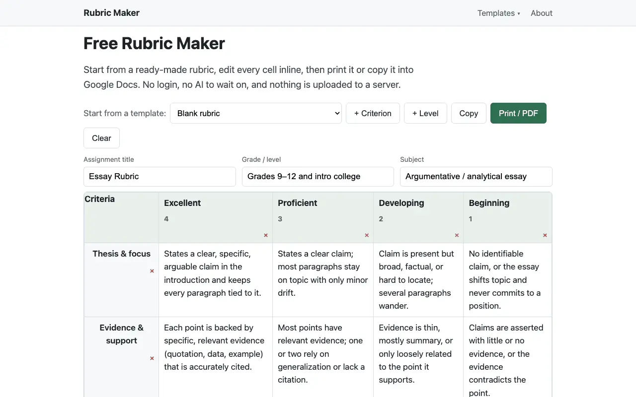The width and height of the screenshot is (636, 397).
Task: Clear the rubric with Clear button
Action: click(101, 138)
